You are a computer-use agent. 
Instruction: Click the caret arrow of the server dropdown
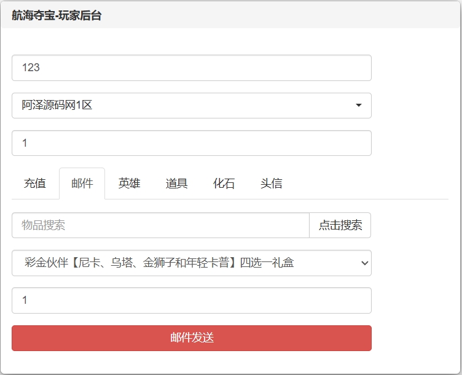(358, 106)
